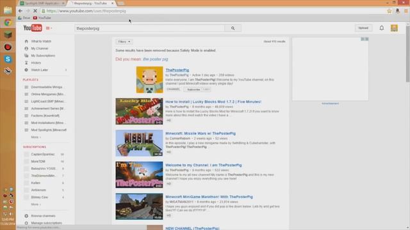Click the search magnifier button

coord(233,28)
